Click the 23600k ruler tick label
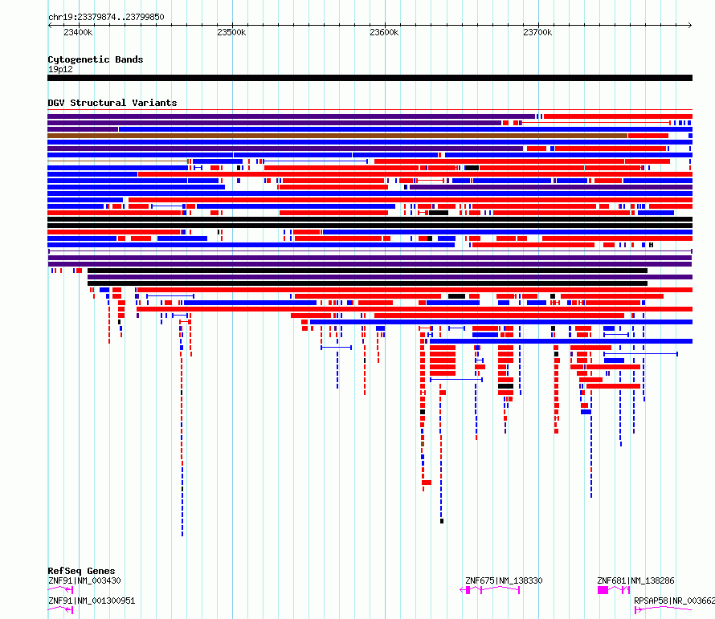This screenshot has width=715, height=619. tap(384, 33)
